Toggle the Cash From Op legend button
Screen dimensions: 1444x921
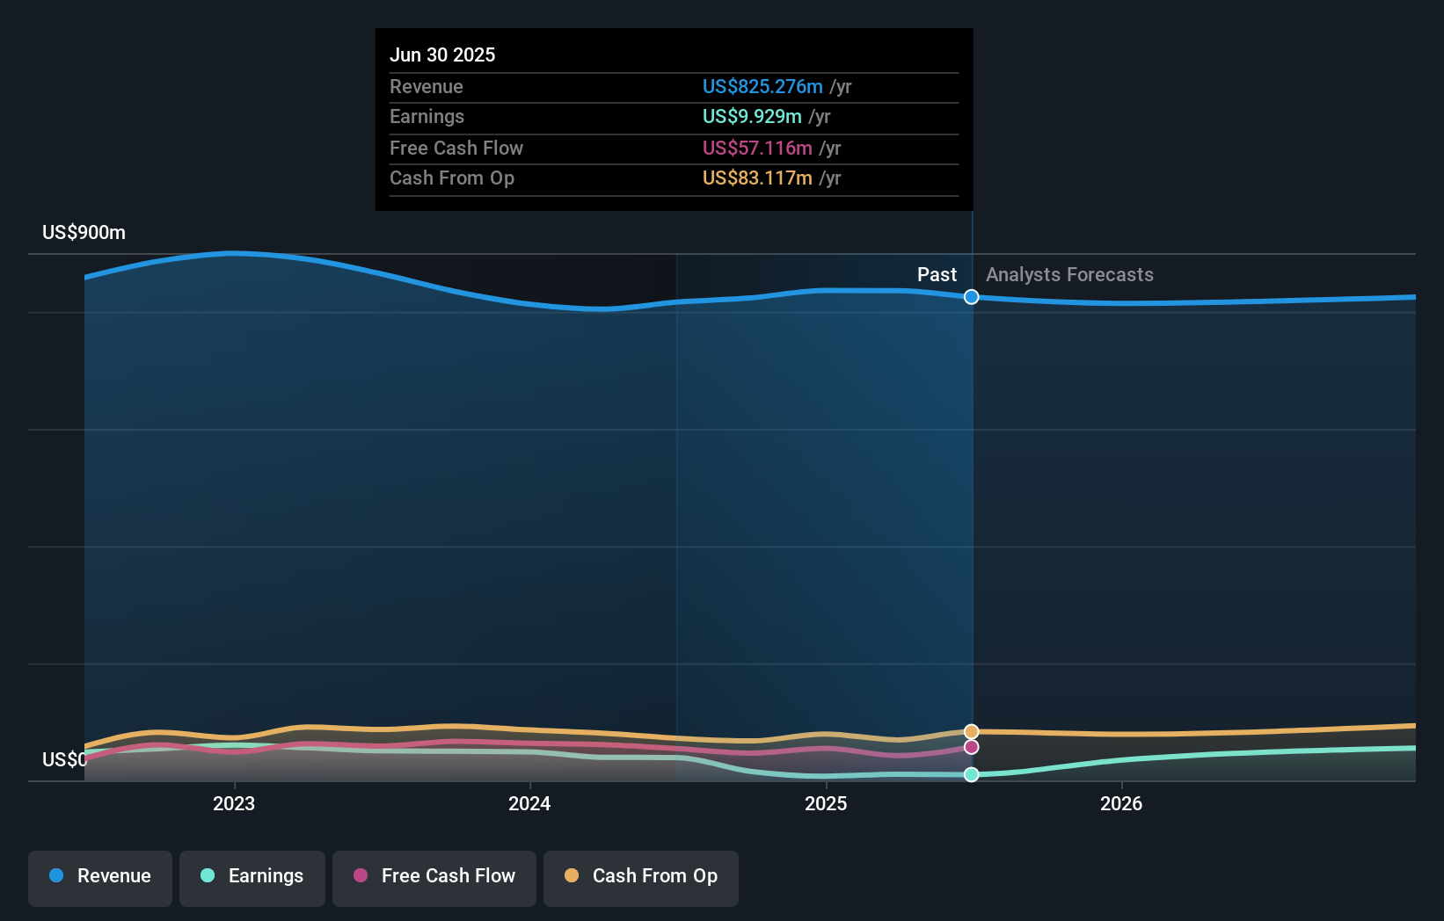pyautogui.click(x=641, y=876)
